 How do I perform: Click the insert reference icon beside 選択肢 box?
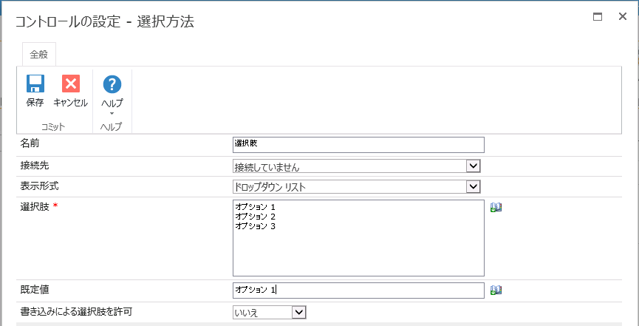tap(496, 207)
